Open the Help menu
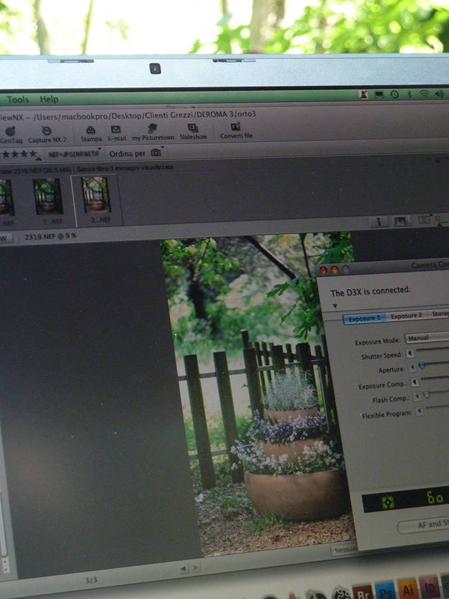 [49, 100]
